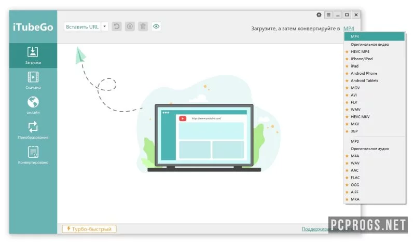This screenshot has width=415, height=243.
Task: Select Оригинальное аудио option
Action: (374, 148)
